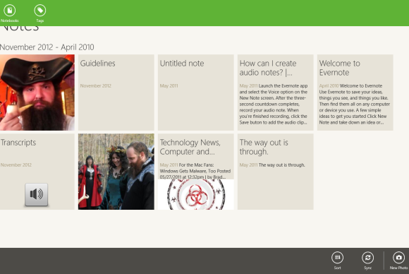Open the Untitled note tile
409x274 pixels.
[x=195, y=93]
